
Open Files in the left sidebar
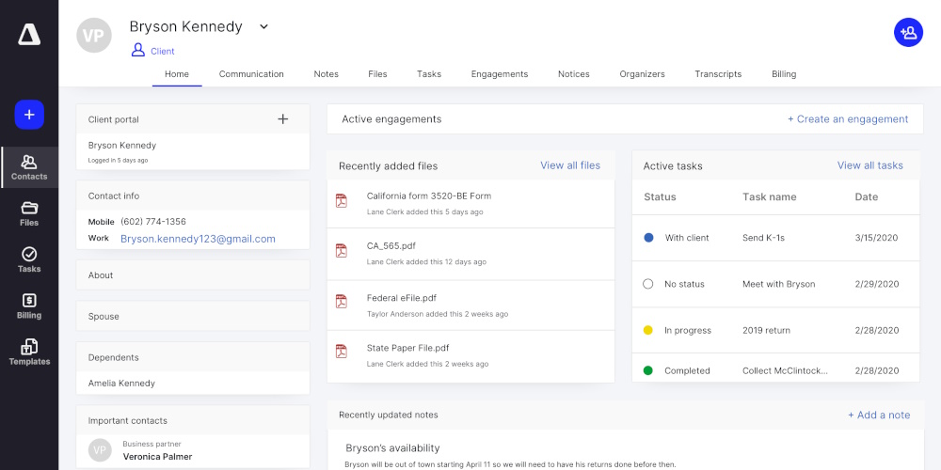[x=29, y=213]
